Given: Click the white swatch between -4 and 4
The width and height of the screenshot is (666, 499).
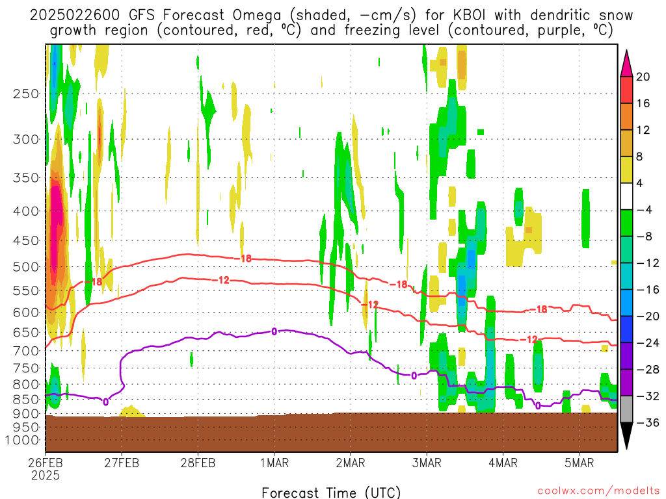Looking at the screenshot, I should tap(626, 196).
